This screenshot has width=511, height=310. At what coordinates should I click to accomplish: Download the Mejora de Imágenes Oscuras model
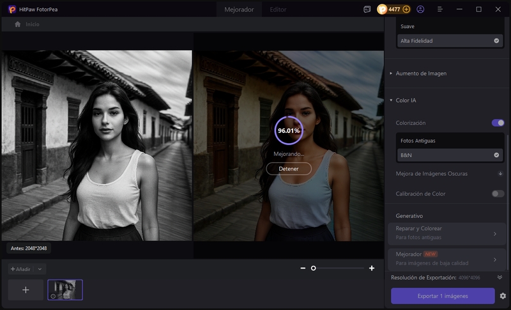click(500, 173)
